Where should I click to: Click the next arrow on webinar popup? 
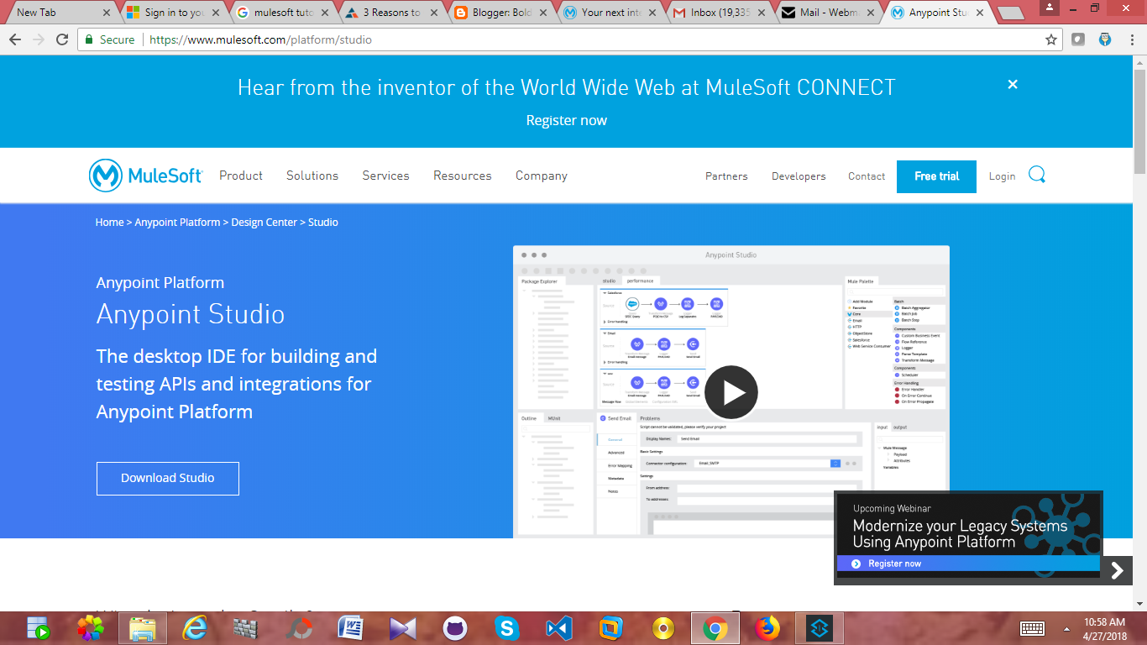coord(1117,570)
